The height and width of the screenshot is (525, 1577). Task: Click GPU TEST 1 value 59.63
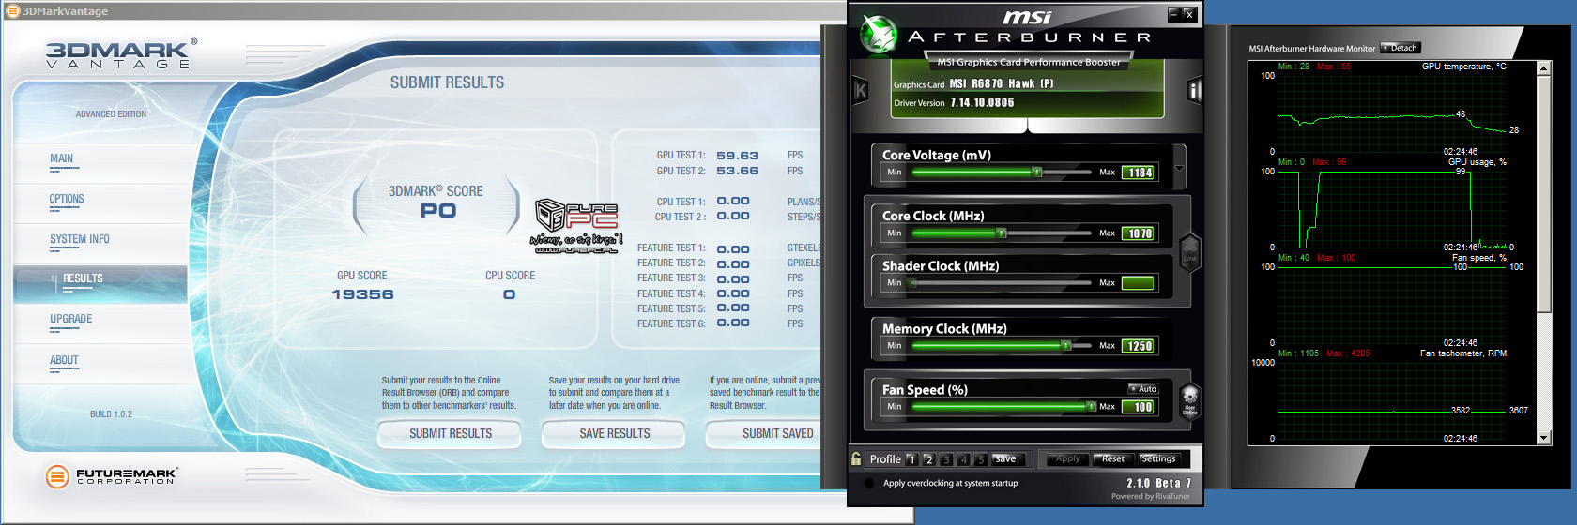click(x=737, y=156)
